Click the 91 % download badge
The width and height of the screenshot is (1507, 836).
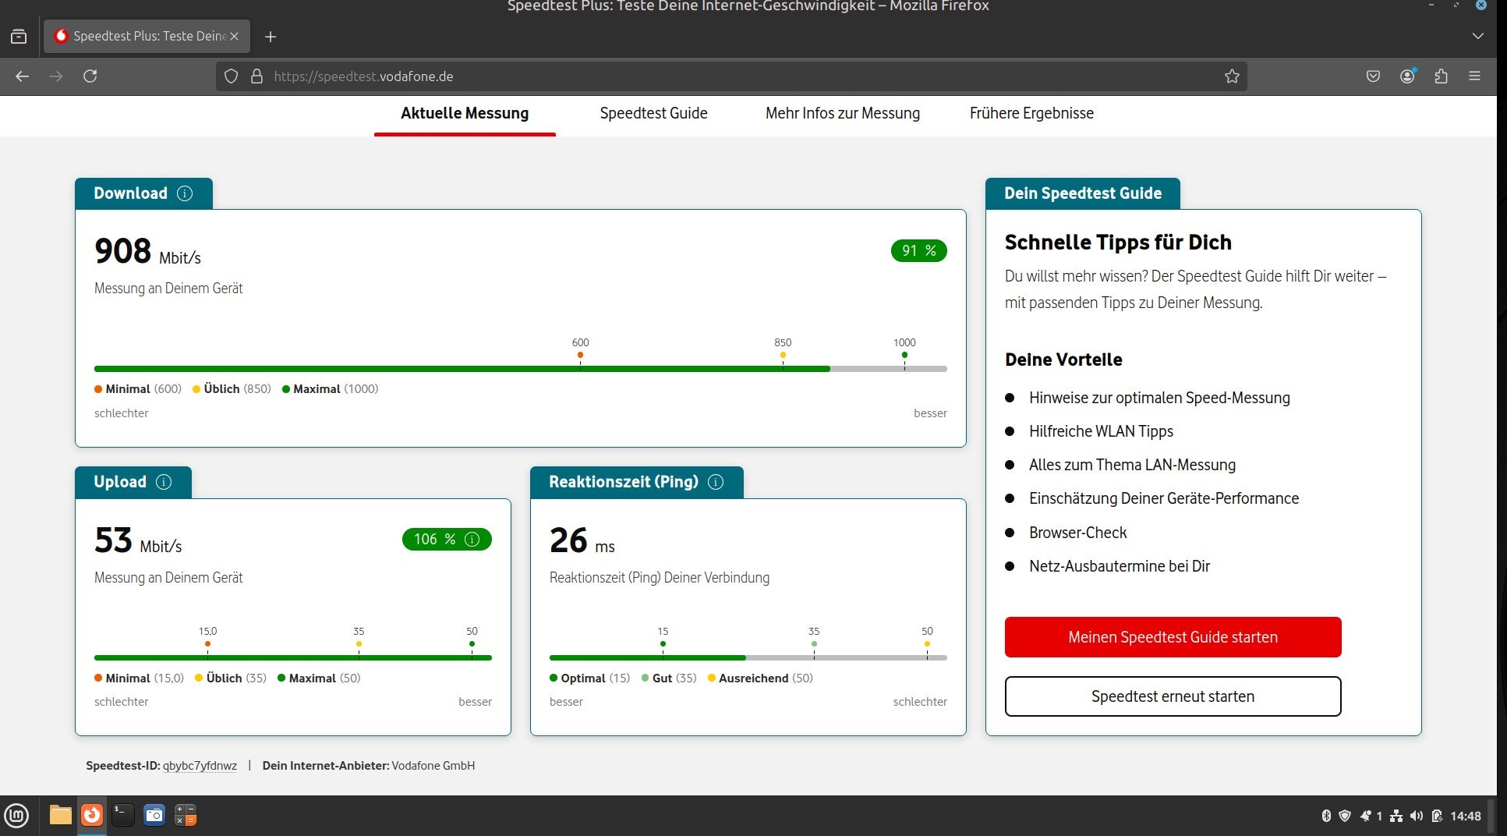pos(918,251)
